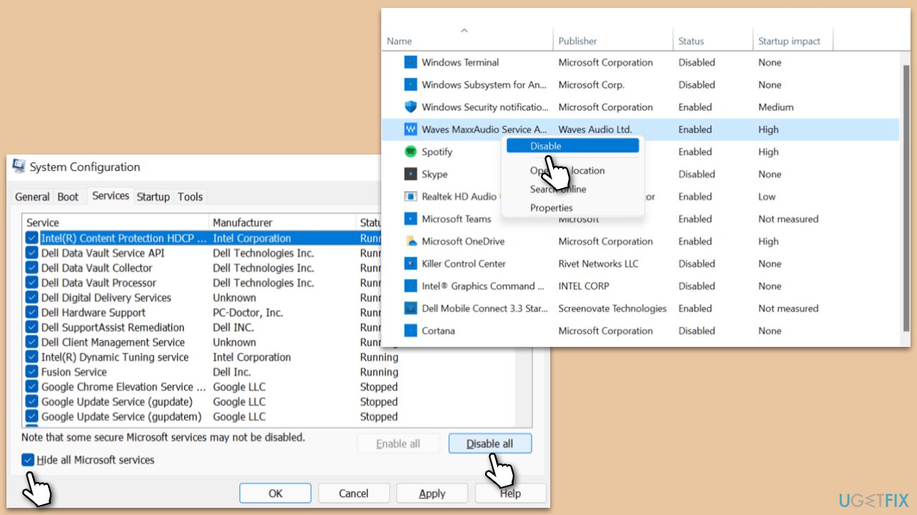Click Cancel in System Configuration
Image resolution: width=917 pixels, height=515 pixels.
354,494
